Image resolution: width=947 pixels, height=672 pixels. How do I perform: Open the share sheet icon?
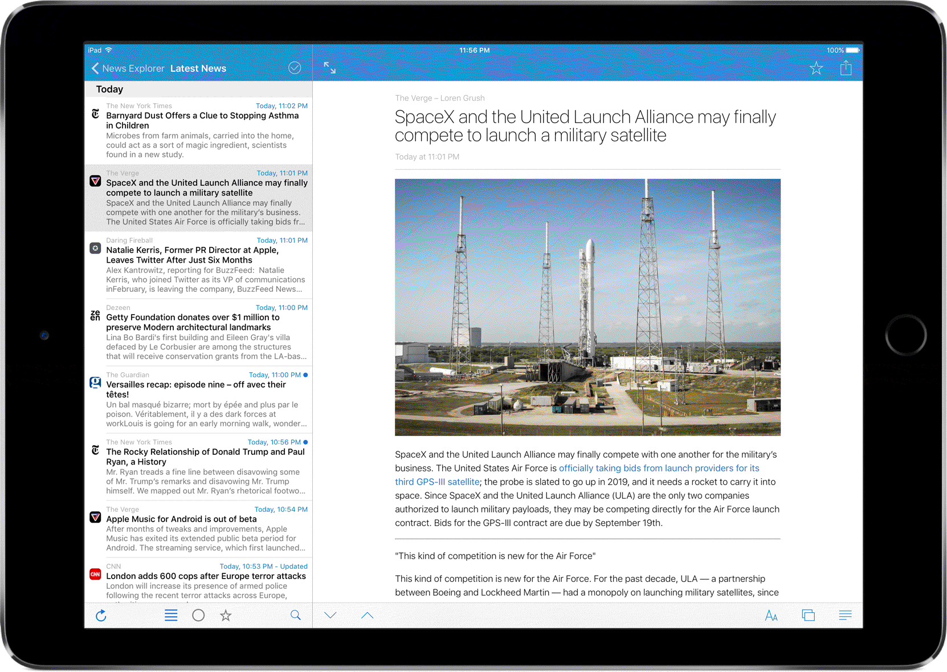coord(846,68)
